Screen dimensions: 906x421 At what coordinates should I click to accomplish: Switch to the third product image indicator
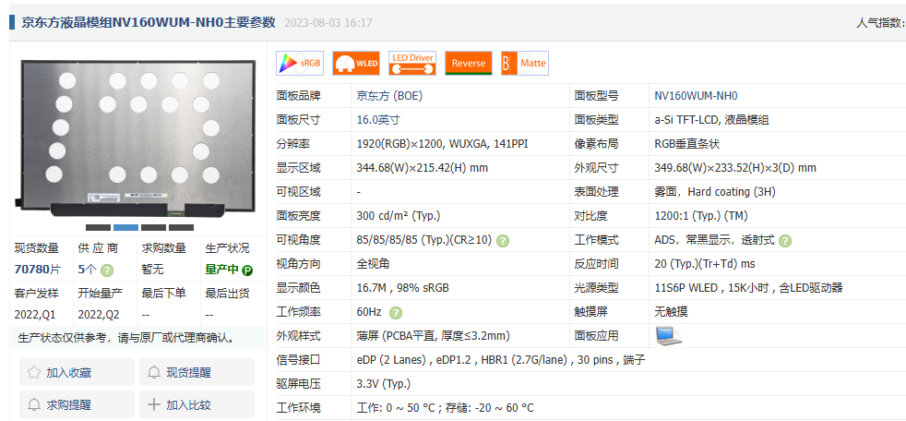pos(154,227)
